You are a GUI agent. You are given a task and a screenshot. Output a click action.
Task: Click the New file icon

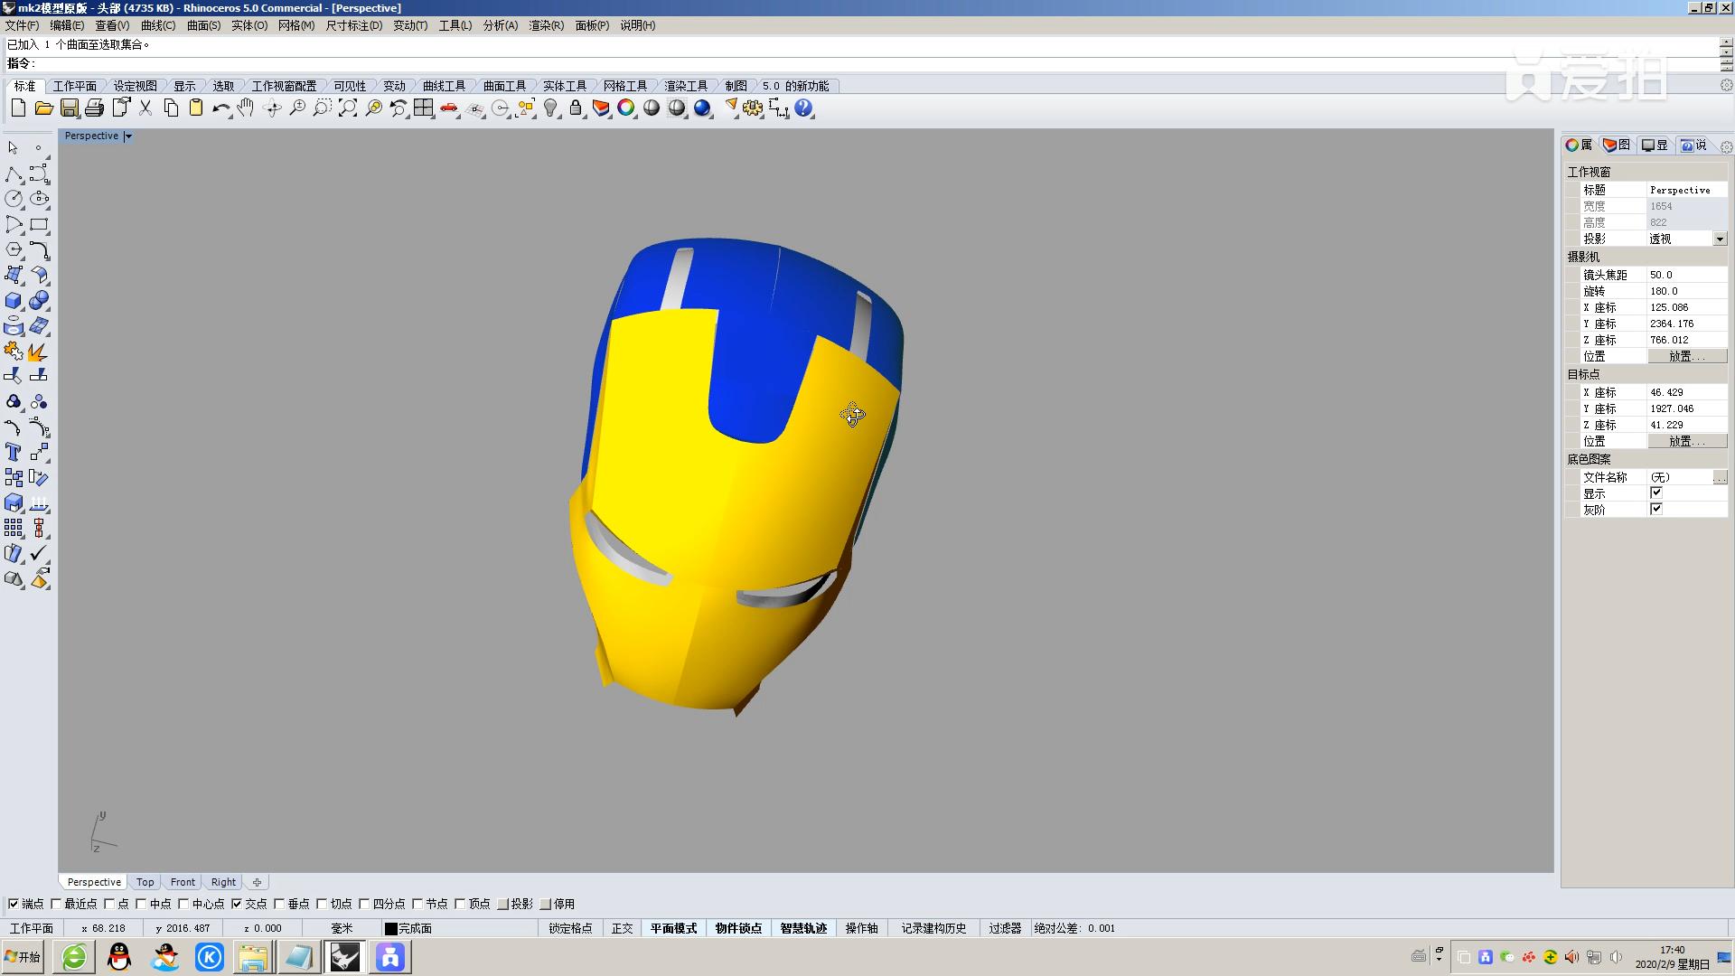pyautogui.click(x=18, y=108)
